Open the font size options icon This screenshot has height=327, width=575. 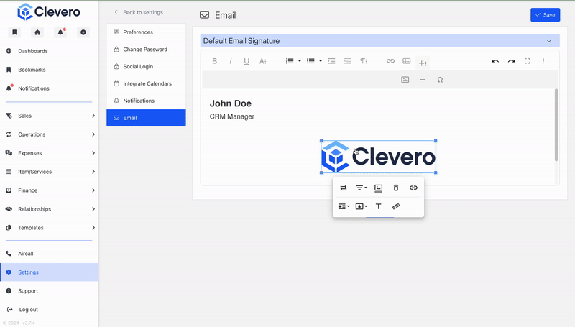point(263,61)
